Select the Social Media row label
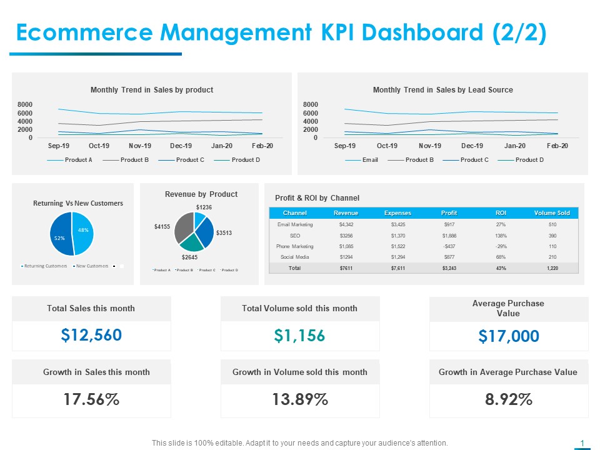 coord(294,257)
